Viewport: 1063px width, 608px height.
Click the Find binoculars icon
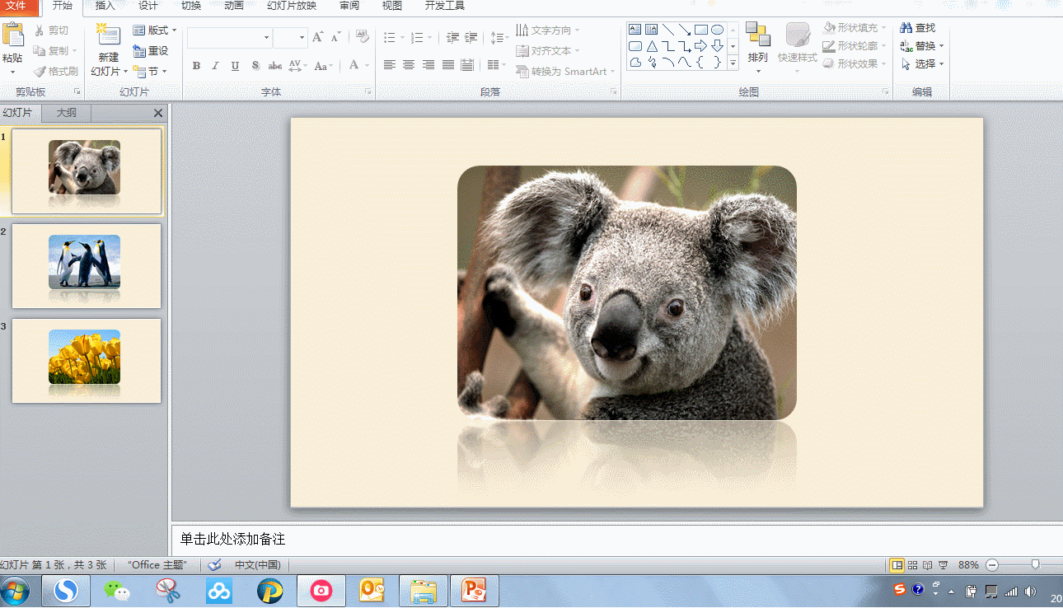(906, 28)
